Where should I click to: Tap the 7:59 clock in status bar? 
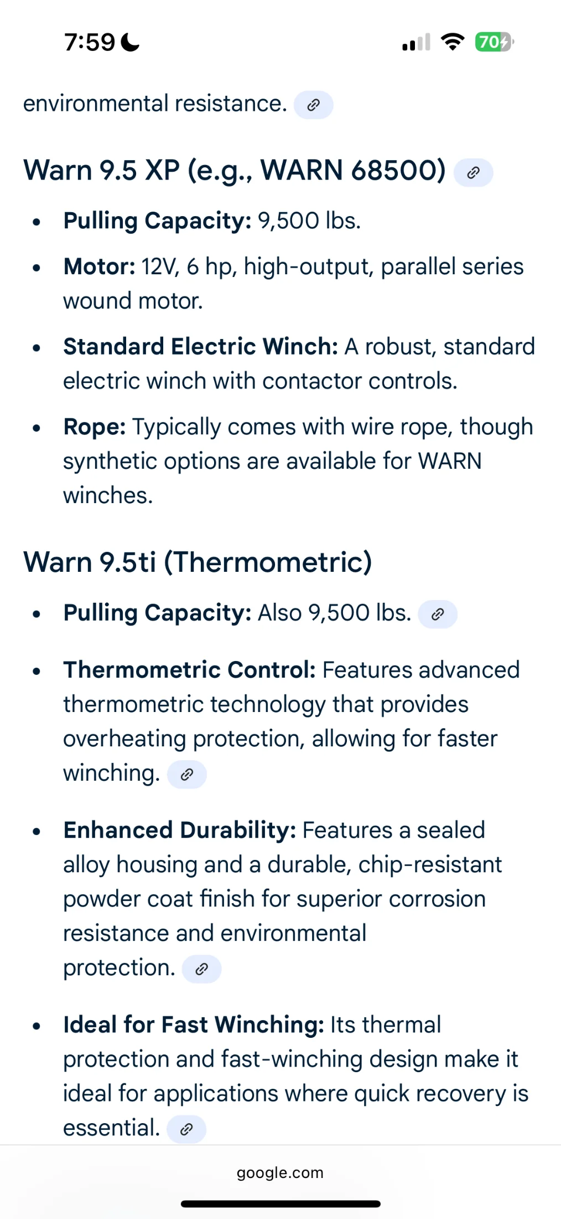[90, 42]
